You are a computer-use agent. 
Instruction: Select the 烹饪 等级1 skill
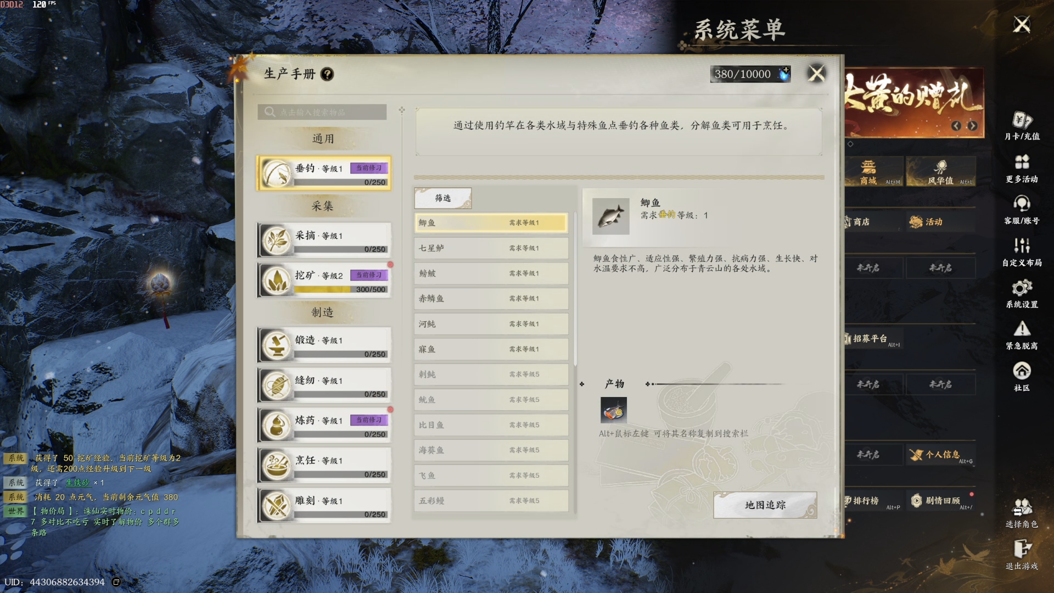click(324, 465)
